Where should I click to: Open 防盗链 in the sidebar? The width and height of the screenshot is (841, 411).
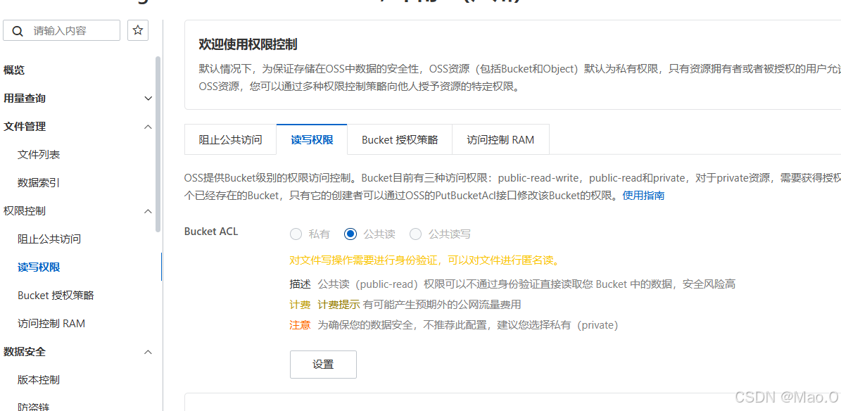[33, 407]
